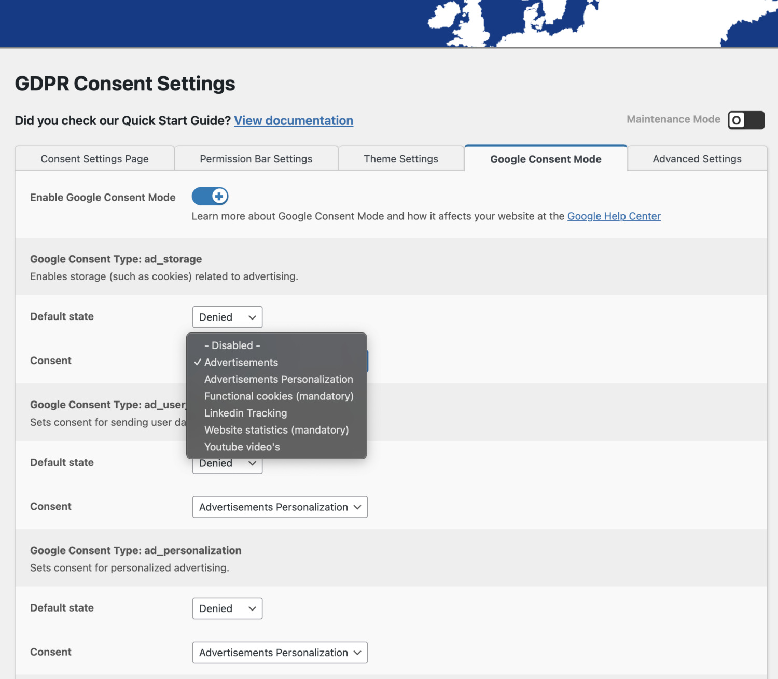Screen dimensions: 778x679
Task: Select the checked Advertisements option
Action: pos(241,362)
